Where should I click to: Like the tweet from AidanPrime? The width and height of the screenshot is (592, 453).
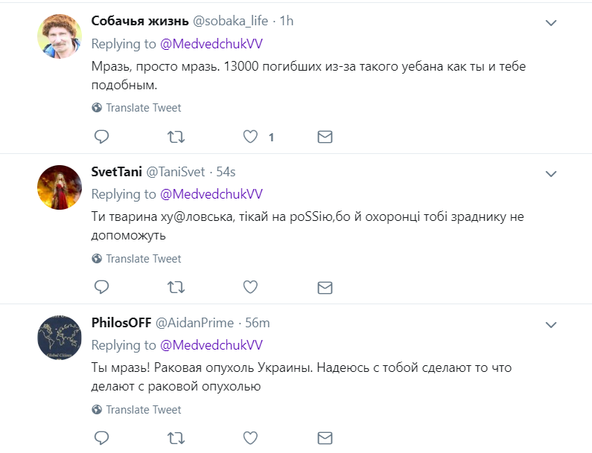(x=251, y=437)
